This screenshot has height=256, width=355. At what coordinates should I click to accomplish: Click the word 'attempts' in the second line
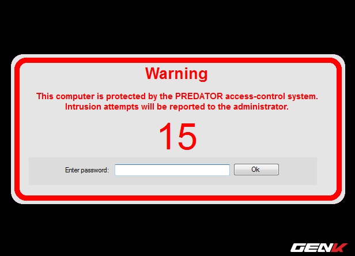click(x=121, y=107)
